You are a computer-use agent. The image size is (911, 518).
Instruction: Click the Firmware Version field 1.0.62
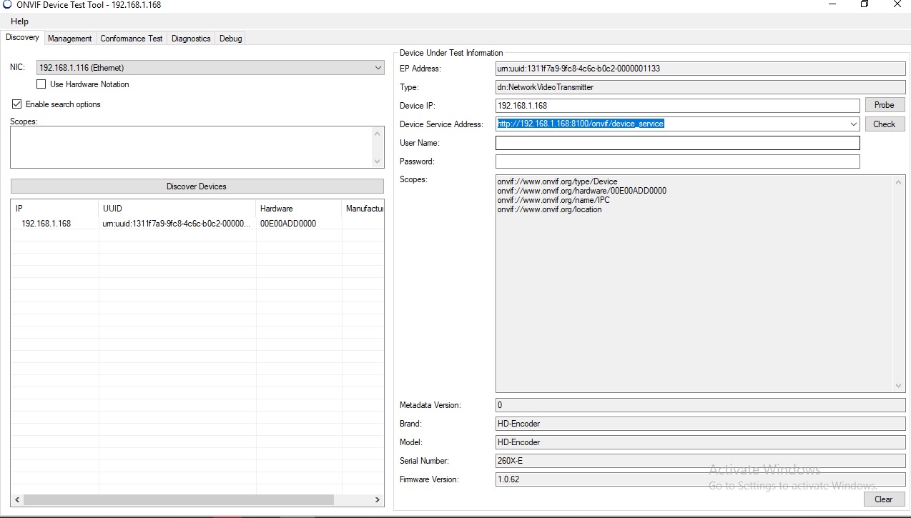pos(700,479)
